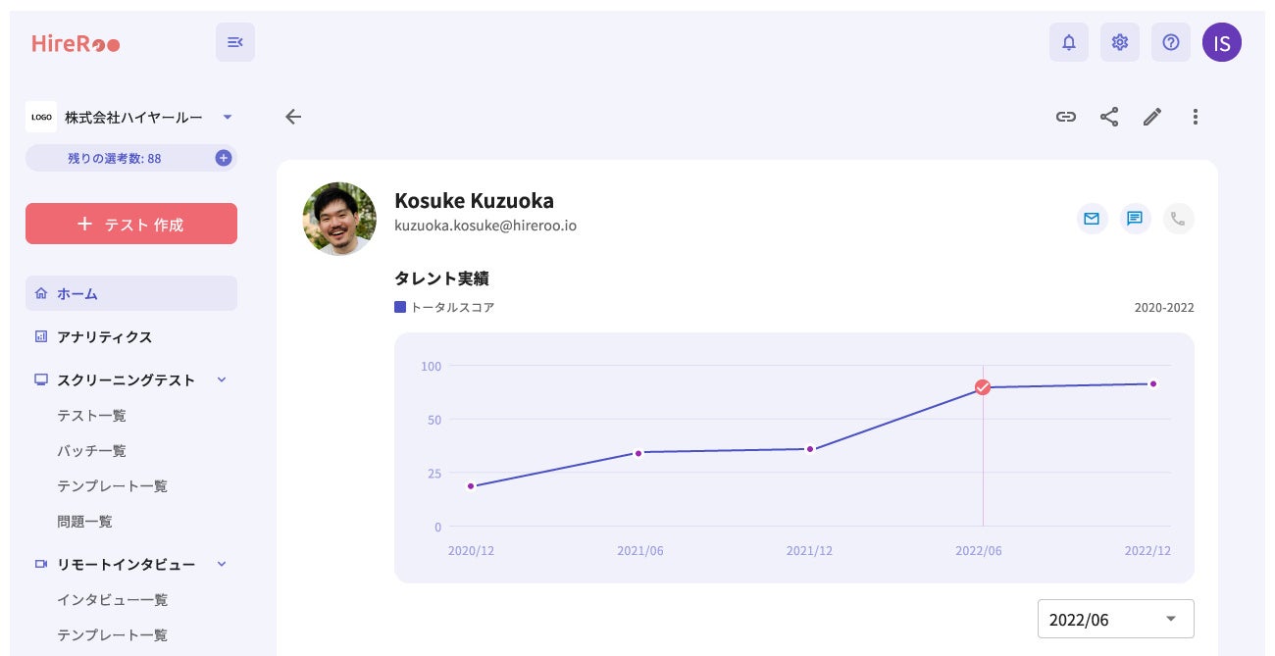Collapse the sidebar menu toggle
This screenshot has height=656, width=1275.
pos(235,42)
